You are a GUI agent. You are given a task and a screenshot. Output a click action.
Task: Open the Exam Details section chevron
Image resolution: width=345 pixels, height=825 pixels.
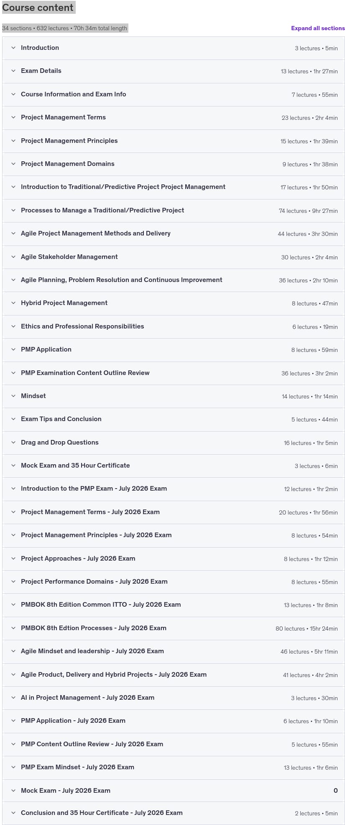coord(13,71)
